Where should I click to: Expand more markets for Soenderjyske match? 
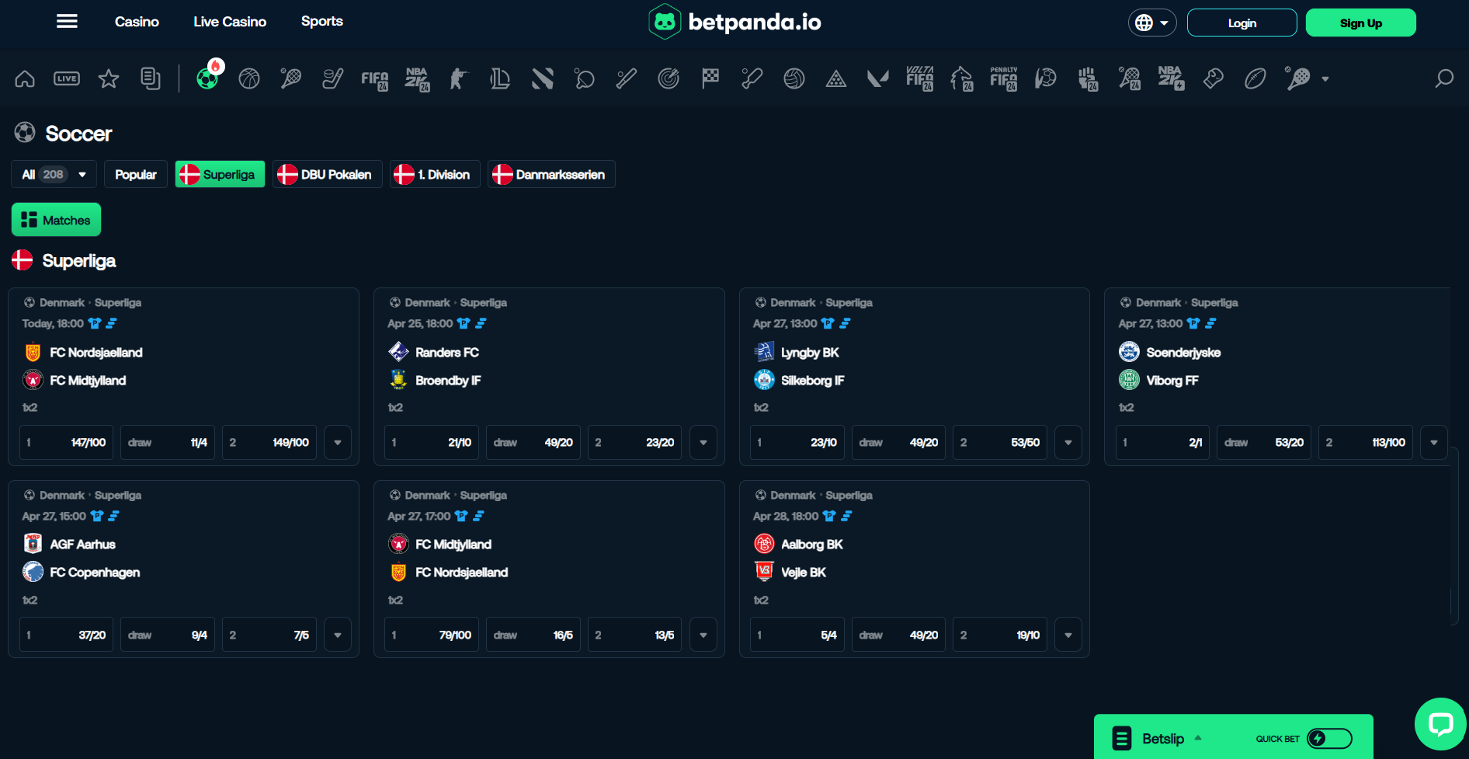click(x=1434, y=443)
